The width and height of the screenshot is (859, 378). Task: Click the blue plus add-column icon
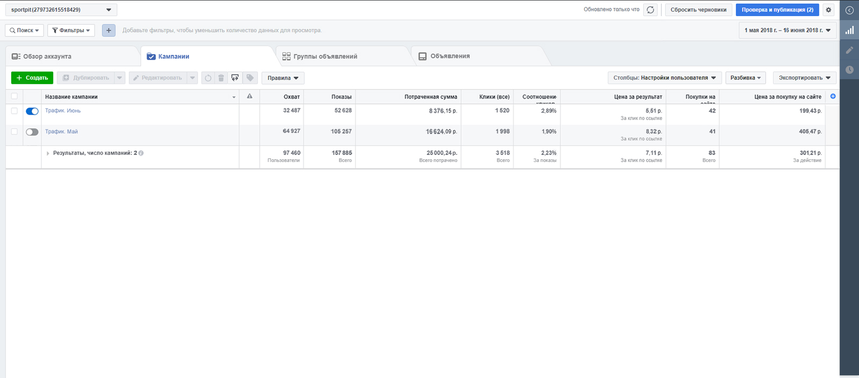coord(833,97)
